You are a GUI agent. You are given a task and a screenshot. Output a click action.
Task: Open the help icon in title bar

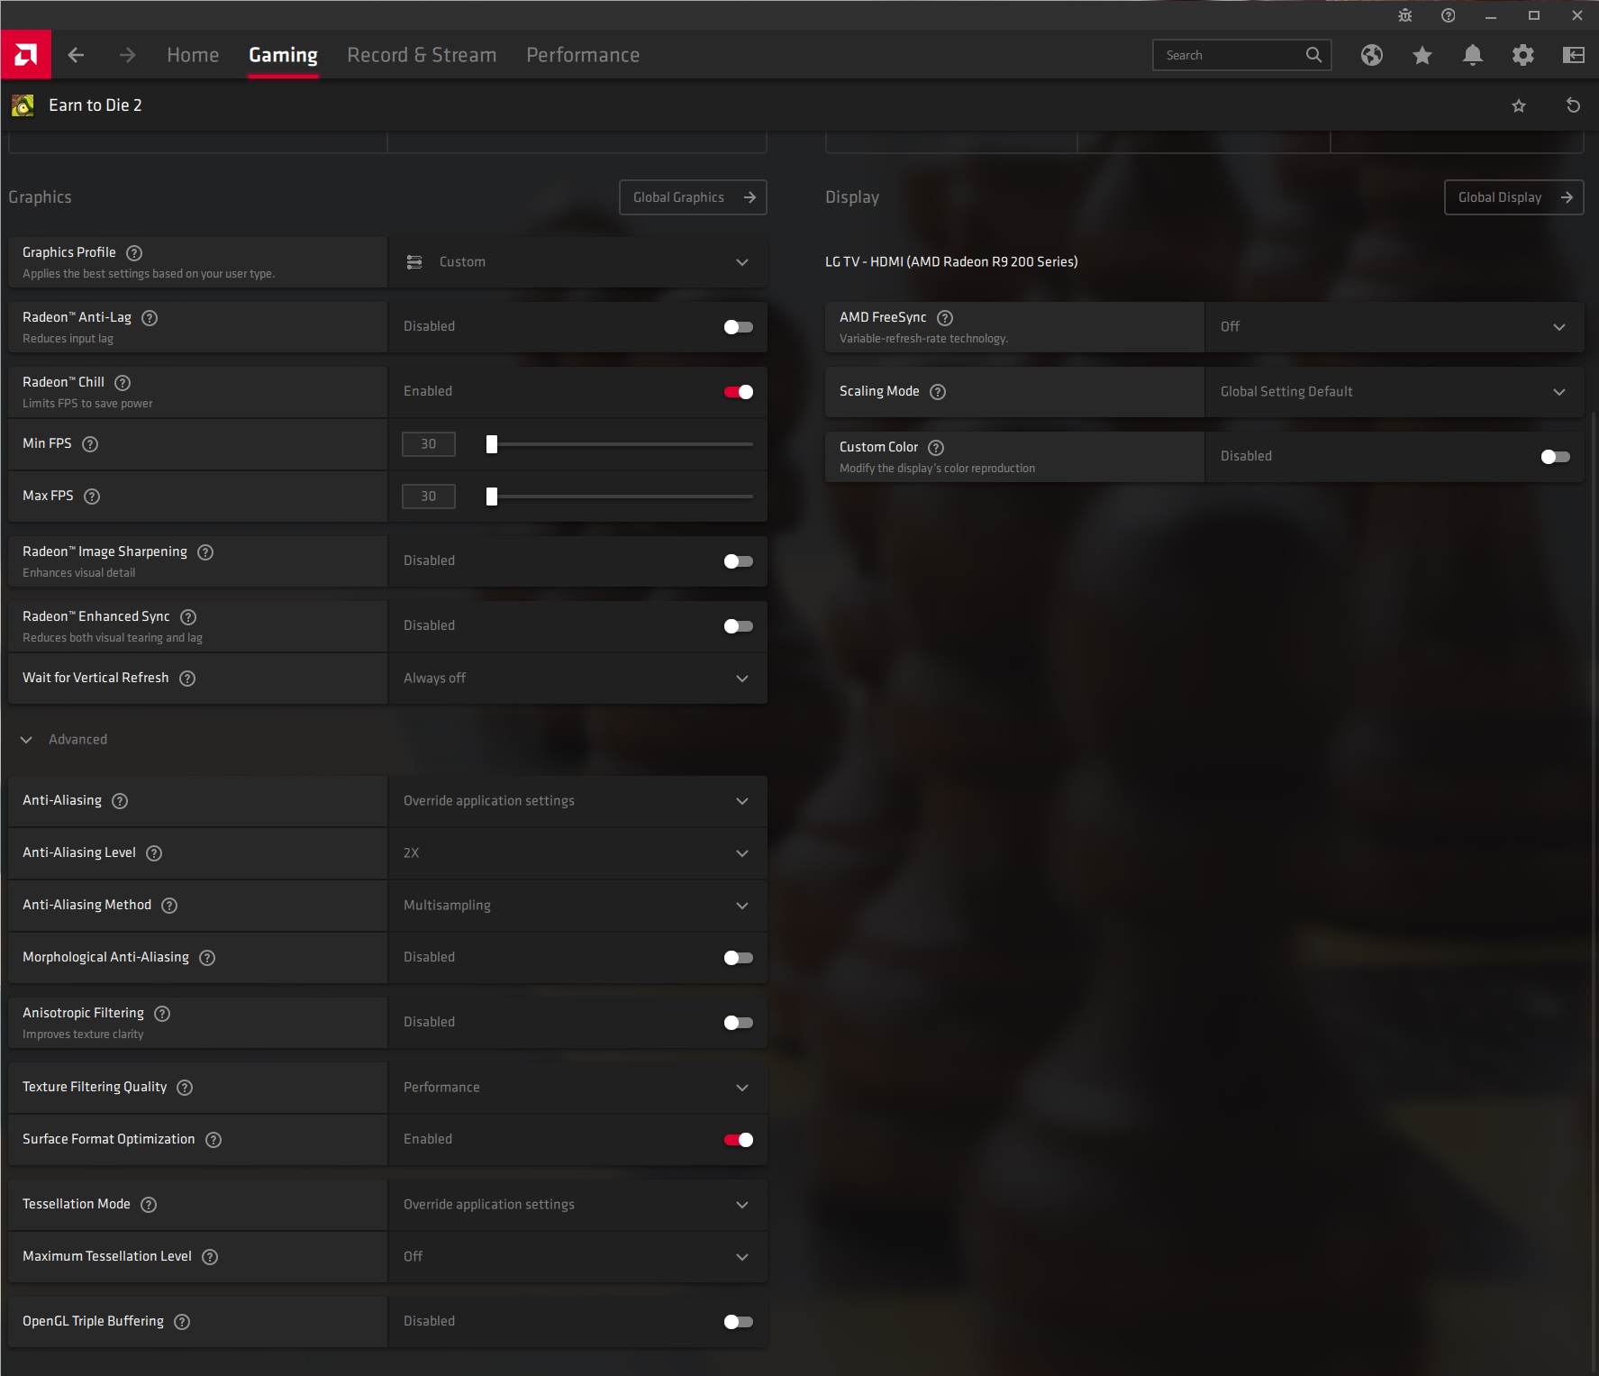[1449, 15]
